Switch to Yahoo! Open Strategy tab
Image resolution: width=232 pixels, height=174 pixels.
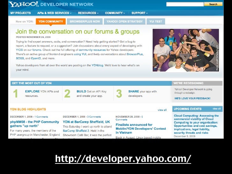(x=125, y=21)
